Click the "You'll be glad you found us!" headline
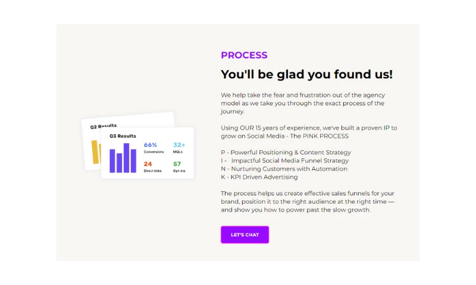The image size is (476, 285). 306,74
